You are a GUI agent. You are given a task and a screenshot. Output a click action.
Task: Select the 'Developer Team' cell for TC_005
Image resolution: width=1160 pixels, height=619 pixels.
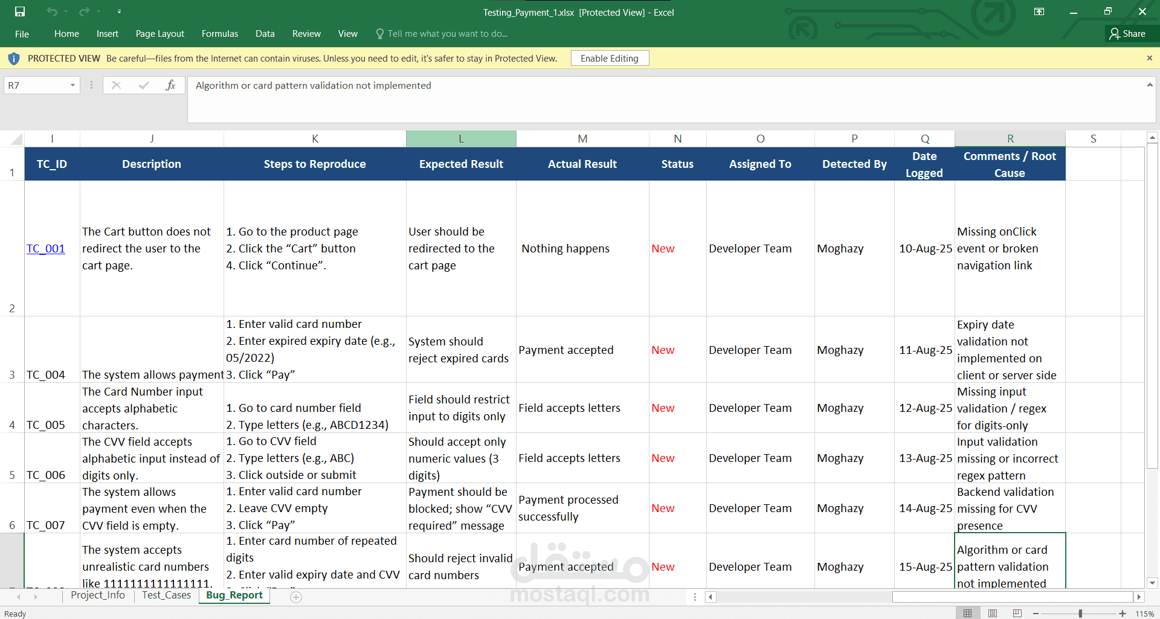pos(760,408)
